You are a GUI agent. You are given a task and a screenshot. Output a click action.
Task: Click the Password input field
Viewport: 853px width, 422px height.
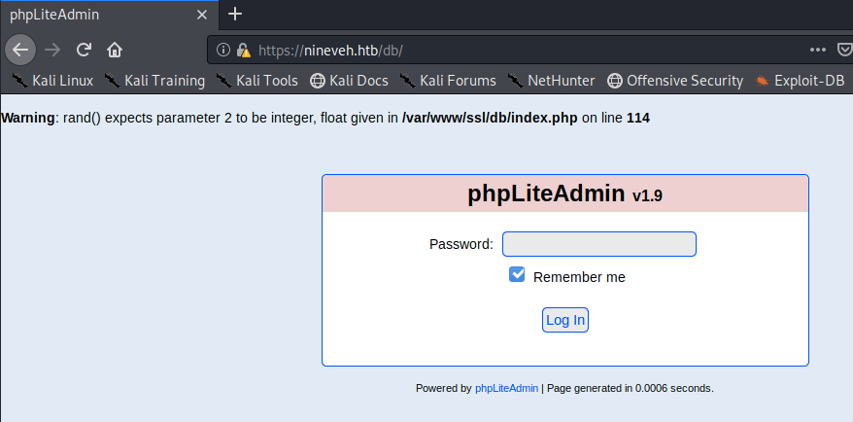tap(598, 244)
